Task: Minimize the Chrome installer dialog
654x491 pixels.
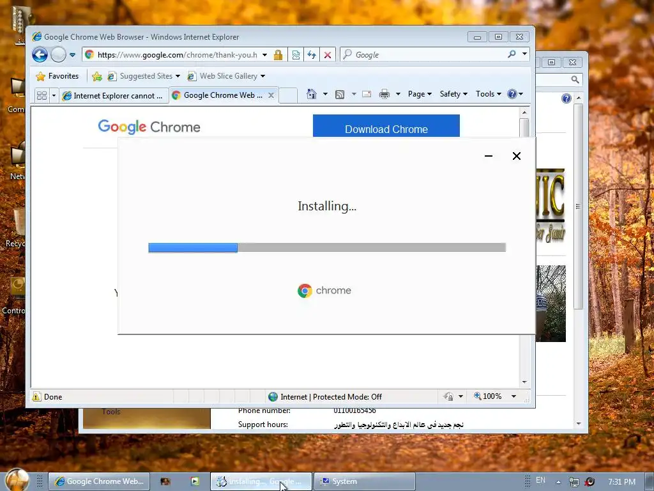Action: [x=489, y=156]
